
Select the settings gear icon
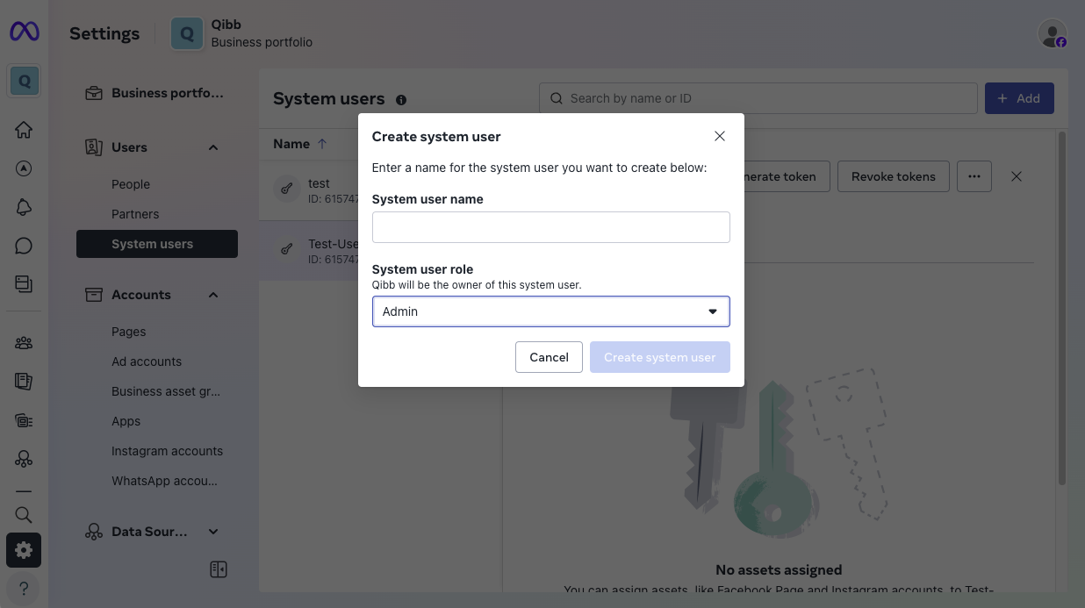coord(24,550)
